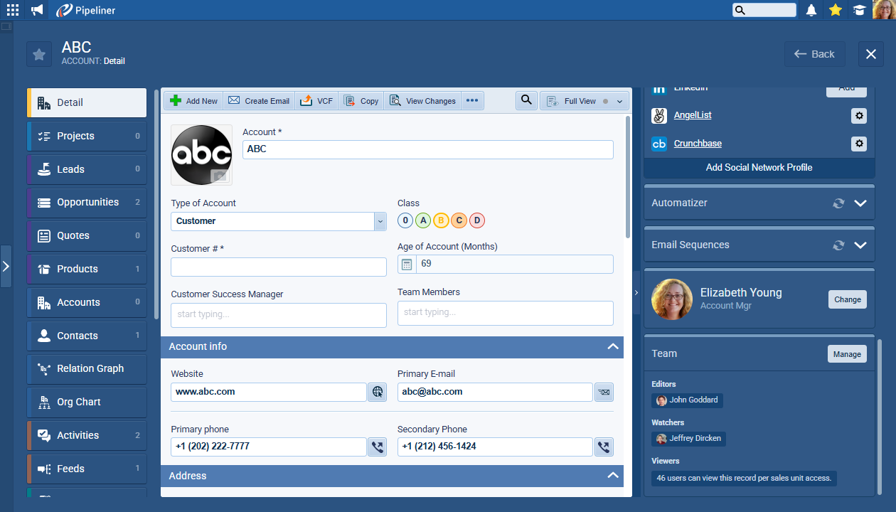Click the call icon beside Primary phone

378,447
